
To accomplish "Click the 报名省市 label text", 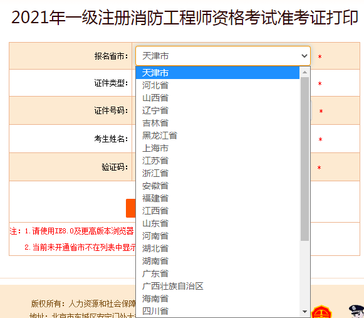I will 111,56.
